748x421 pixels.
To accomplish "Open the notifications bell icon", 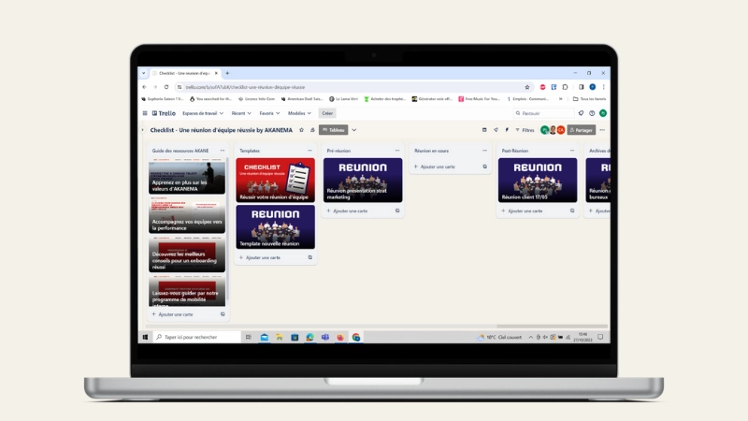I will click(581, 113).
